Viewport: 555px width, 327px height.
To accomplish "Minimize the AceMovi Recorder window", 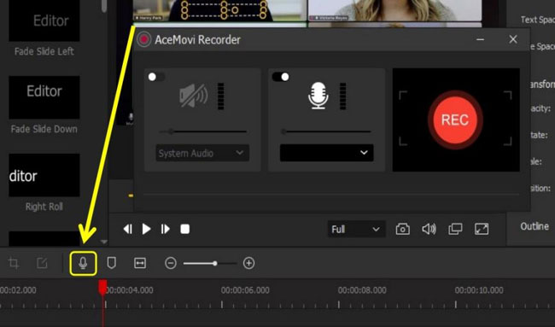I will point(481,39).
